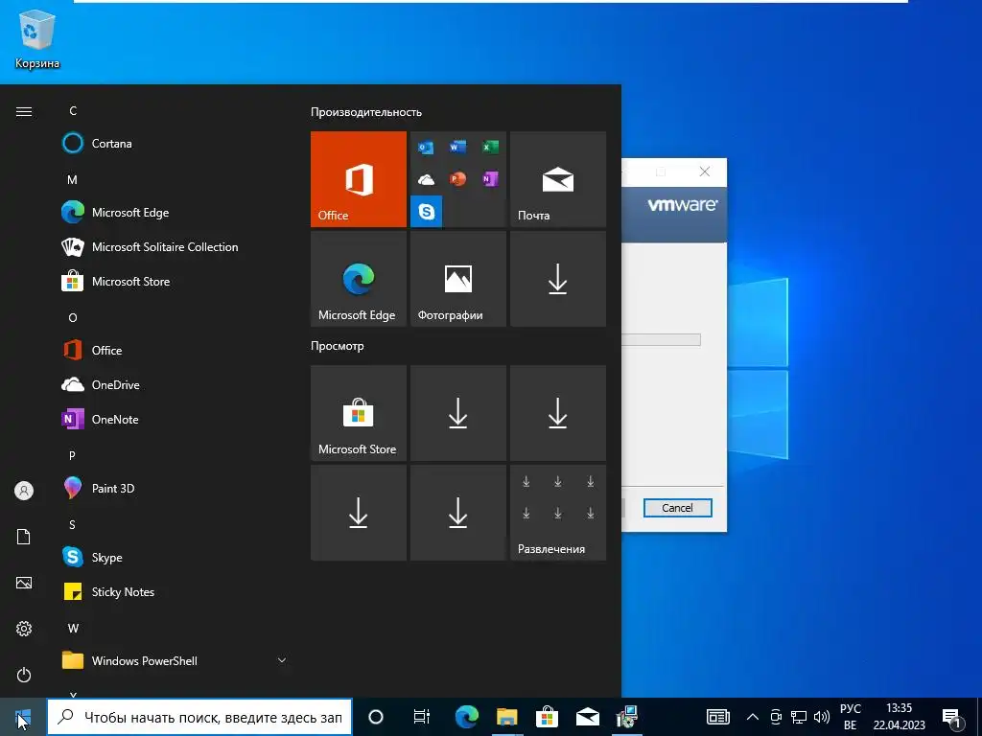Click Cancel in the VMware dialog
The height and width of the screenshot is (736, 982).
point(678,508)
